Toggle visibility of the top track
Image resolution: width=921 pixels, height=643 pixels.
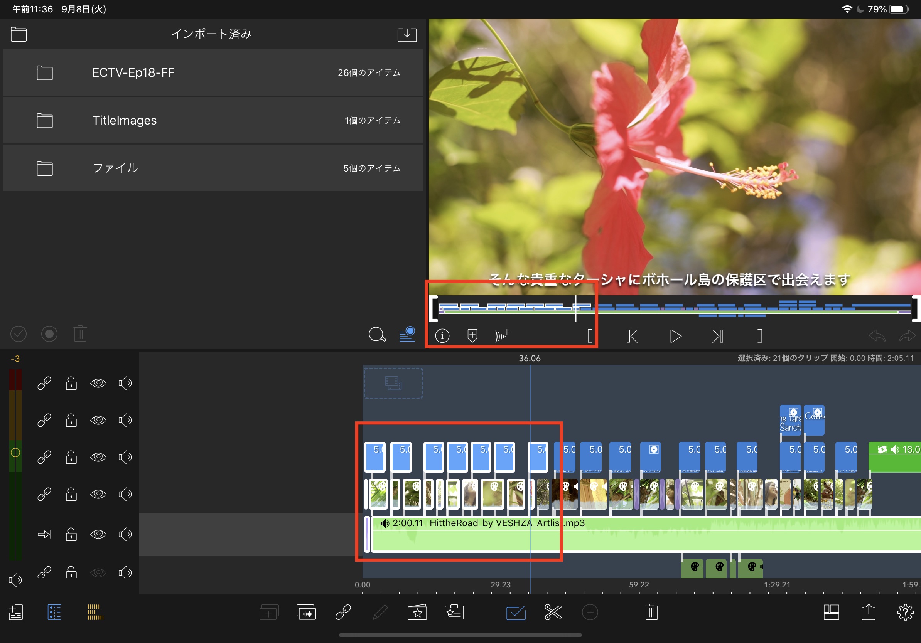coord(98,383)
